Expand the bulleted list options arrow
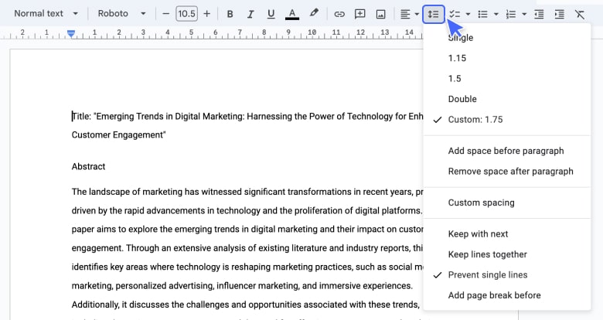Screen dimensions: 603x320 [x=496, y=14]
